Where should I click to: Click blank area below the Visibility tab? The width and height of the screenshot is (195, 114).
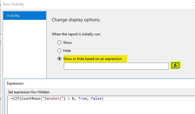(25, 49)
